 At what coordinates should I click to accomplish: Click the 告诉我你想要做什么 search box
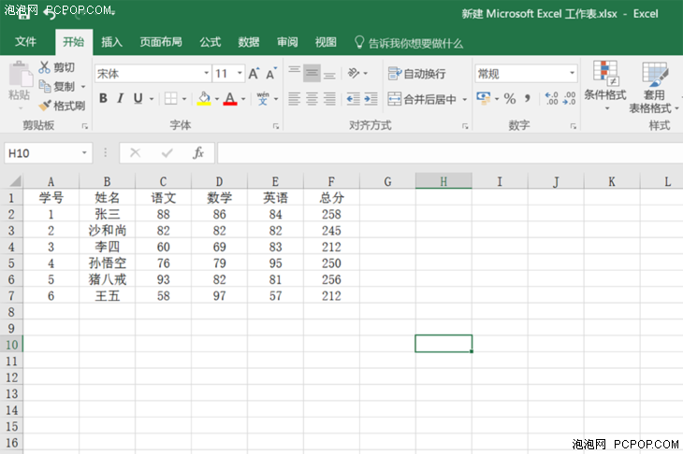coord(410,43)
